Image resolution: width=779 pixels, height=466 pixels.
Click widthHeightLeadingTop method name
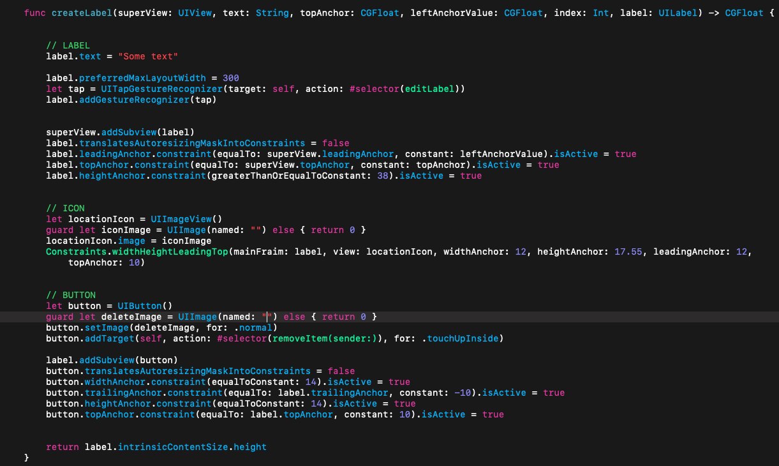tap(169, 252)
